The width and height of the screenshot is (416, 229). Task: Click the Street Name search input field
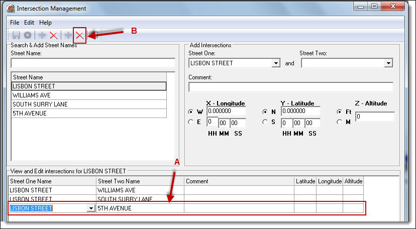(93, 63)
